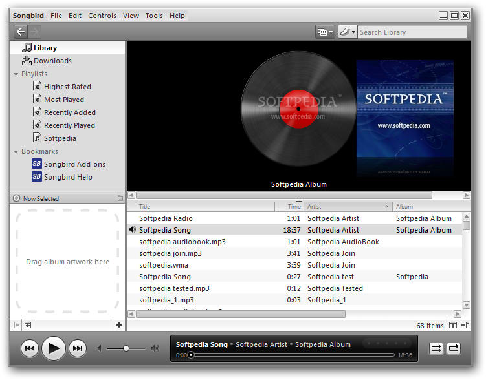Click the Now Selected target icon

click(17, 198)
